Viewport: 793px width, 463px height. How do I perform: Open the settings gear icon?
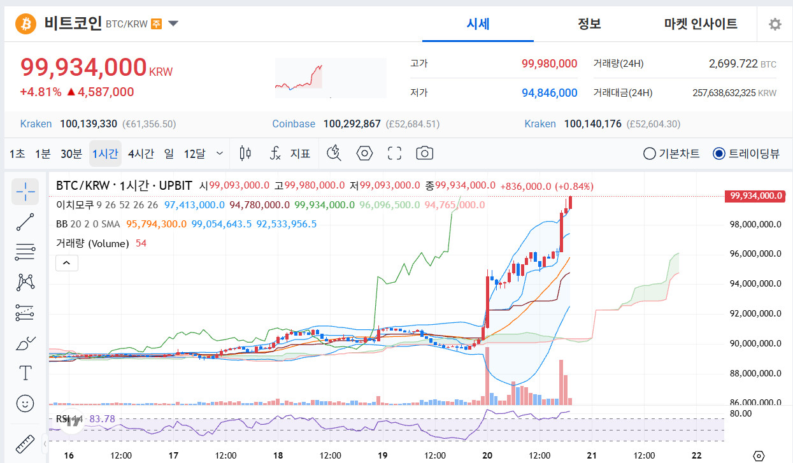coord(775,24)
